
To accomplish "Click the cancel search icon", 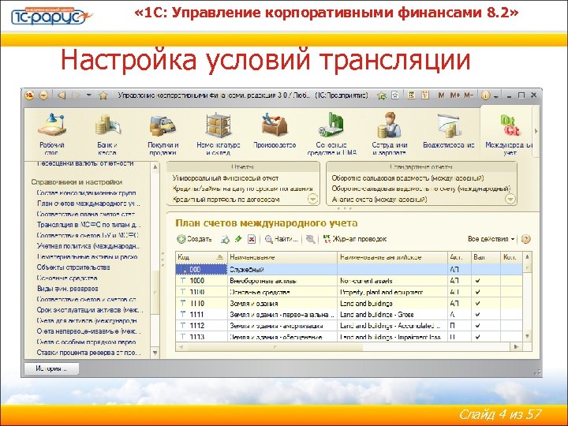I will [310, 239].
